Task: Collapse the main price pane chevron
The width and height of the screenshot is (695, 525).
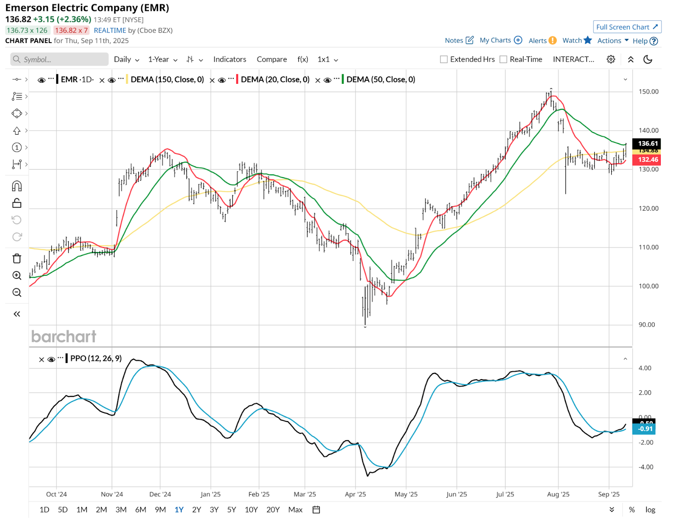Action: click(x=625, y=79)
